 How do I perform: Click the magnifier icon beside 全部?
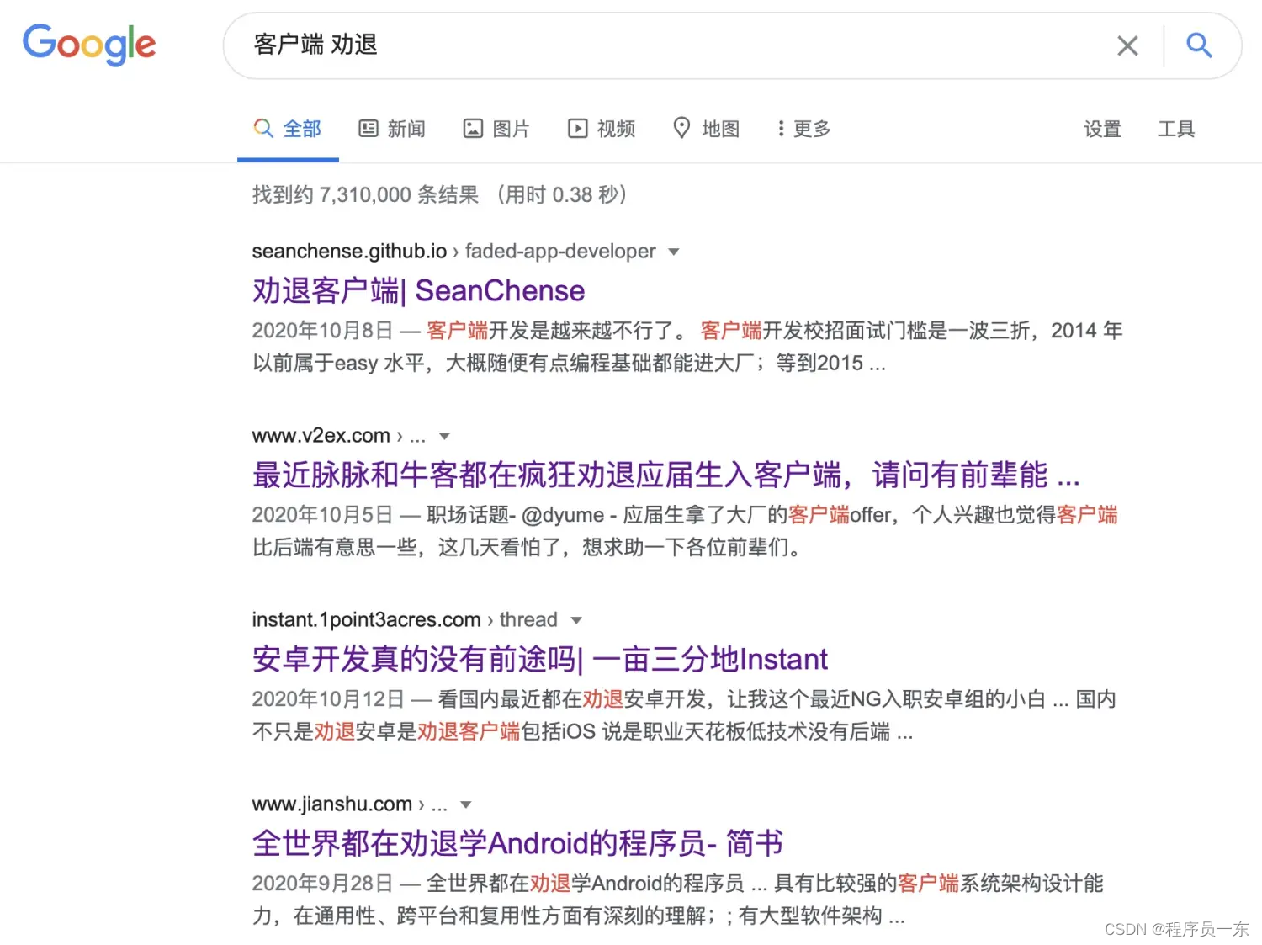coord(263,128)
